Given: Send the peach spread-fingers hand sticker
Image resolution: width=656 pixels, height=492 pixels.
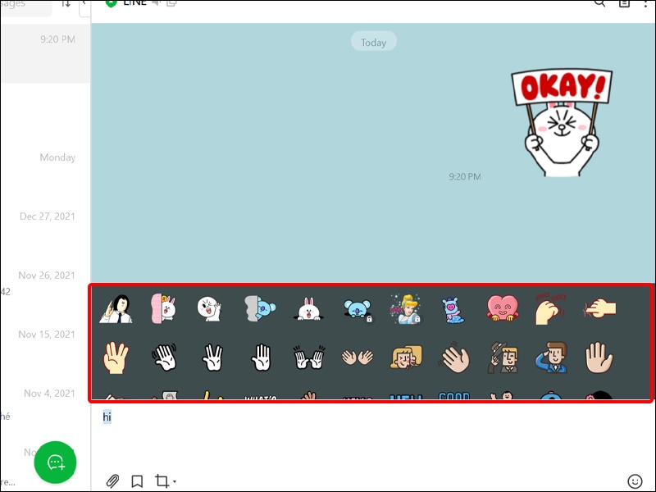Looking at the screenshot, I should pyautogui.click(x=116, y=358).
